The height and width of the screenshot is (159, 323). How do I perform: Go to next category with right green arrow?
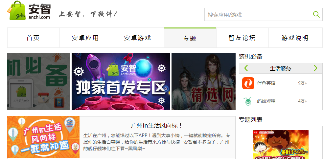pos(315,68)
